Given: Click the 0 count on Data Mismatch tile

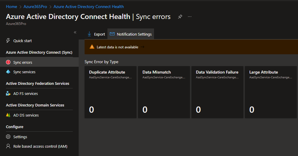Looking at the screenshot, I should click(x=145, y=110).
